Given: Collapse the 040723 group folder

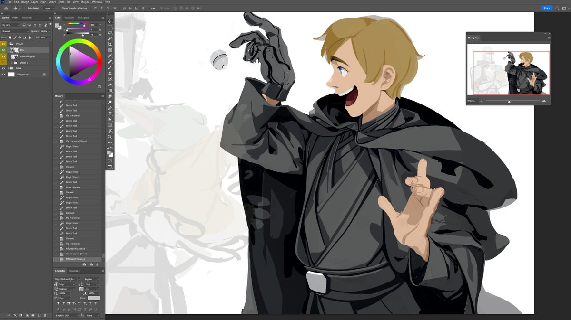Looking at the screenshot, I should 9,44.
